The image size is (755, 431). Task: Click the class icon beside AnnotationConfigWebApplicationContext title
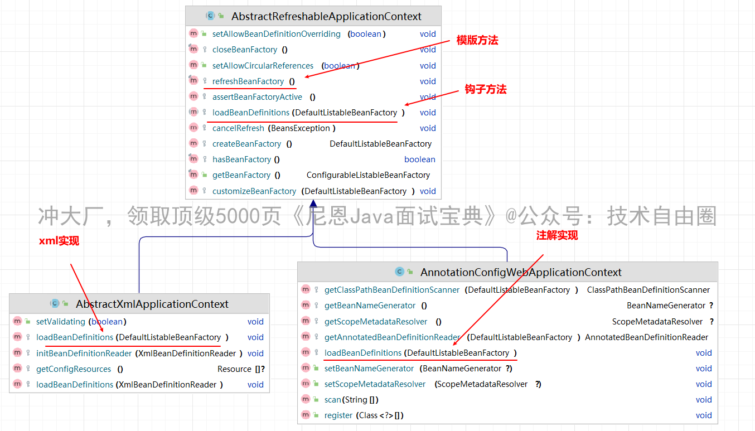click(x=399, y=272)
